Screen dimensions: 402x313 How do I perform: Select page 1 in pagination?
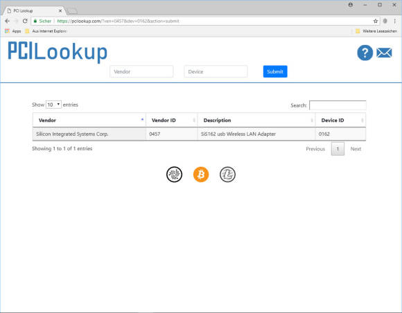[338, 149]
